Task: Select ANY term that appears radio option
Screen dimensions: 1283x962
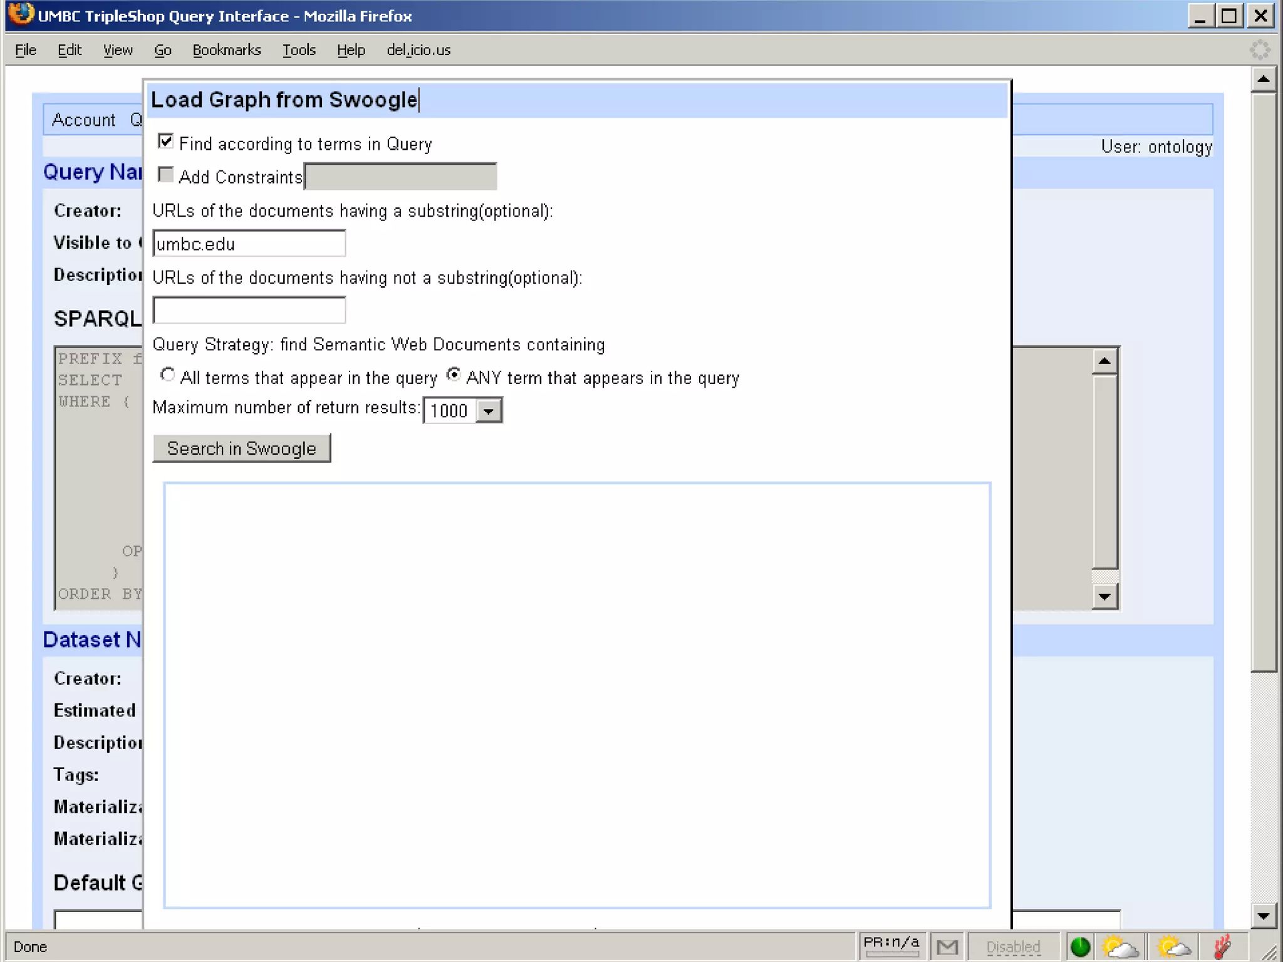Action: coord(454,375)
